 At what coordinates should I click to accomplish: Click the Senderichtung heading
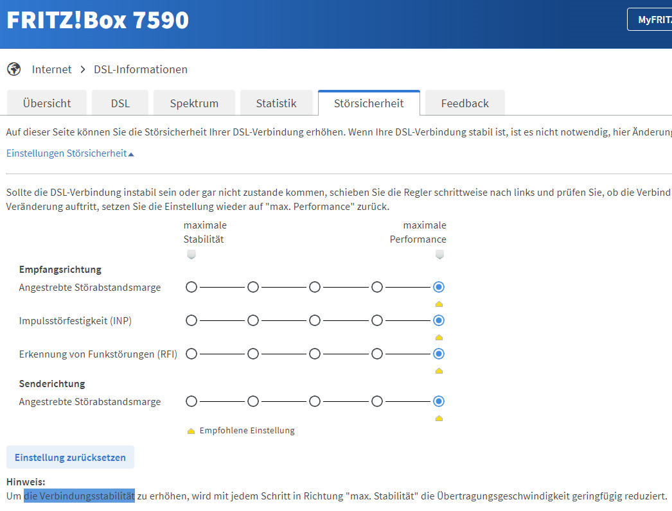point(52,384)
